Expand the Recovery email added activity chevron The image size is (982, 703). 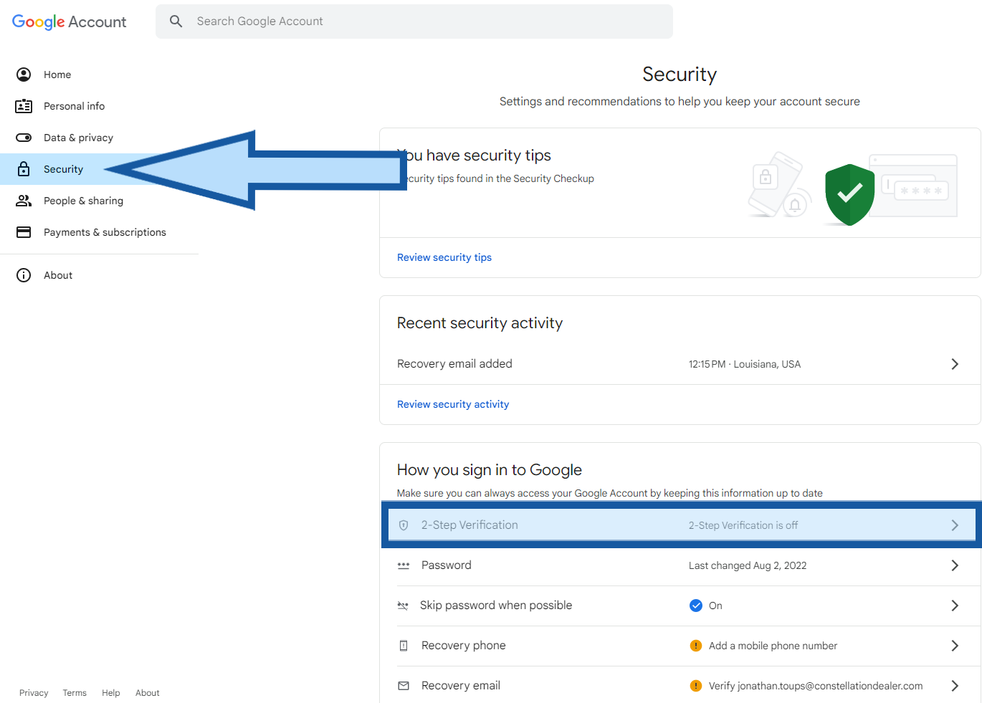click(954, 364)
